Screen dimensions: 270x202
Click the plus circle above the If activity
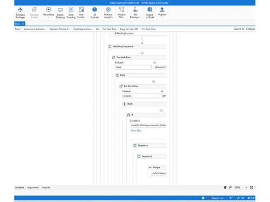click(x=161, y=110)
